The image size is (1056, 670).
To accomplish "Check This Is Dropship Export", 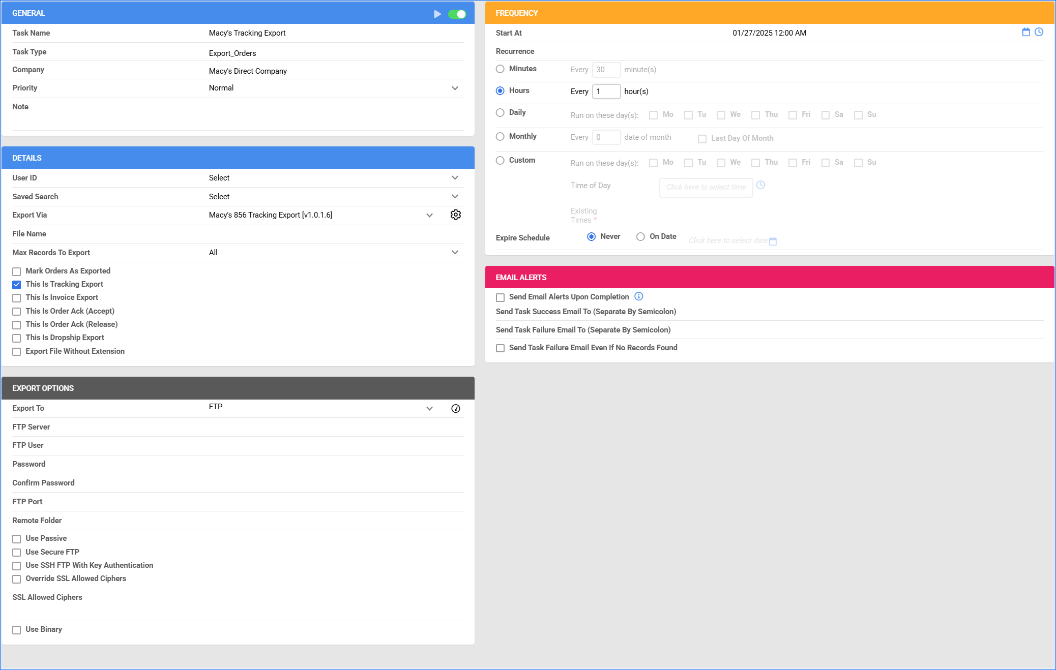I will click(17, 338).
